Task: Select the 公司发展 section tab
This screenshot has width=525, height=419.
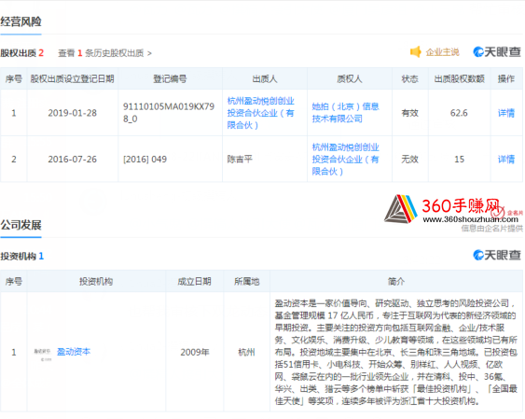Action: pos(21,225)
